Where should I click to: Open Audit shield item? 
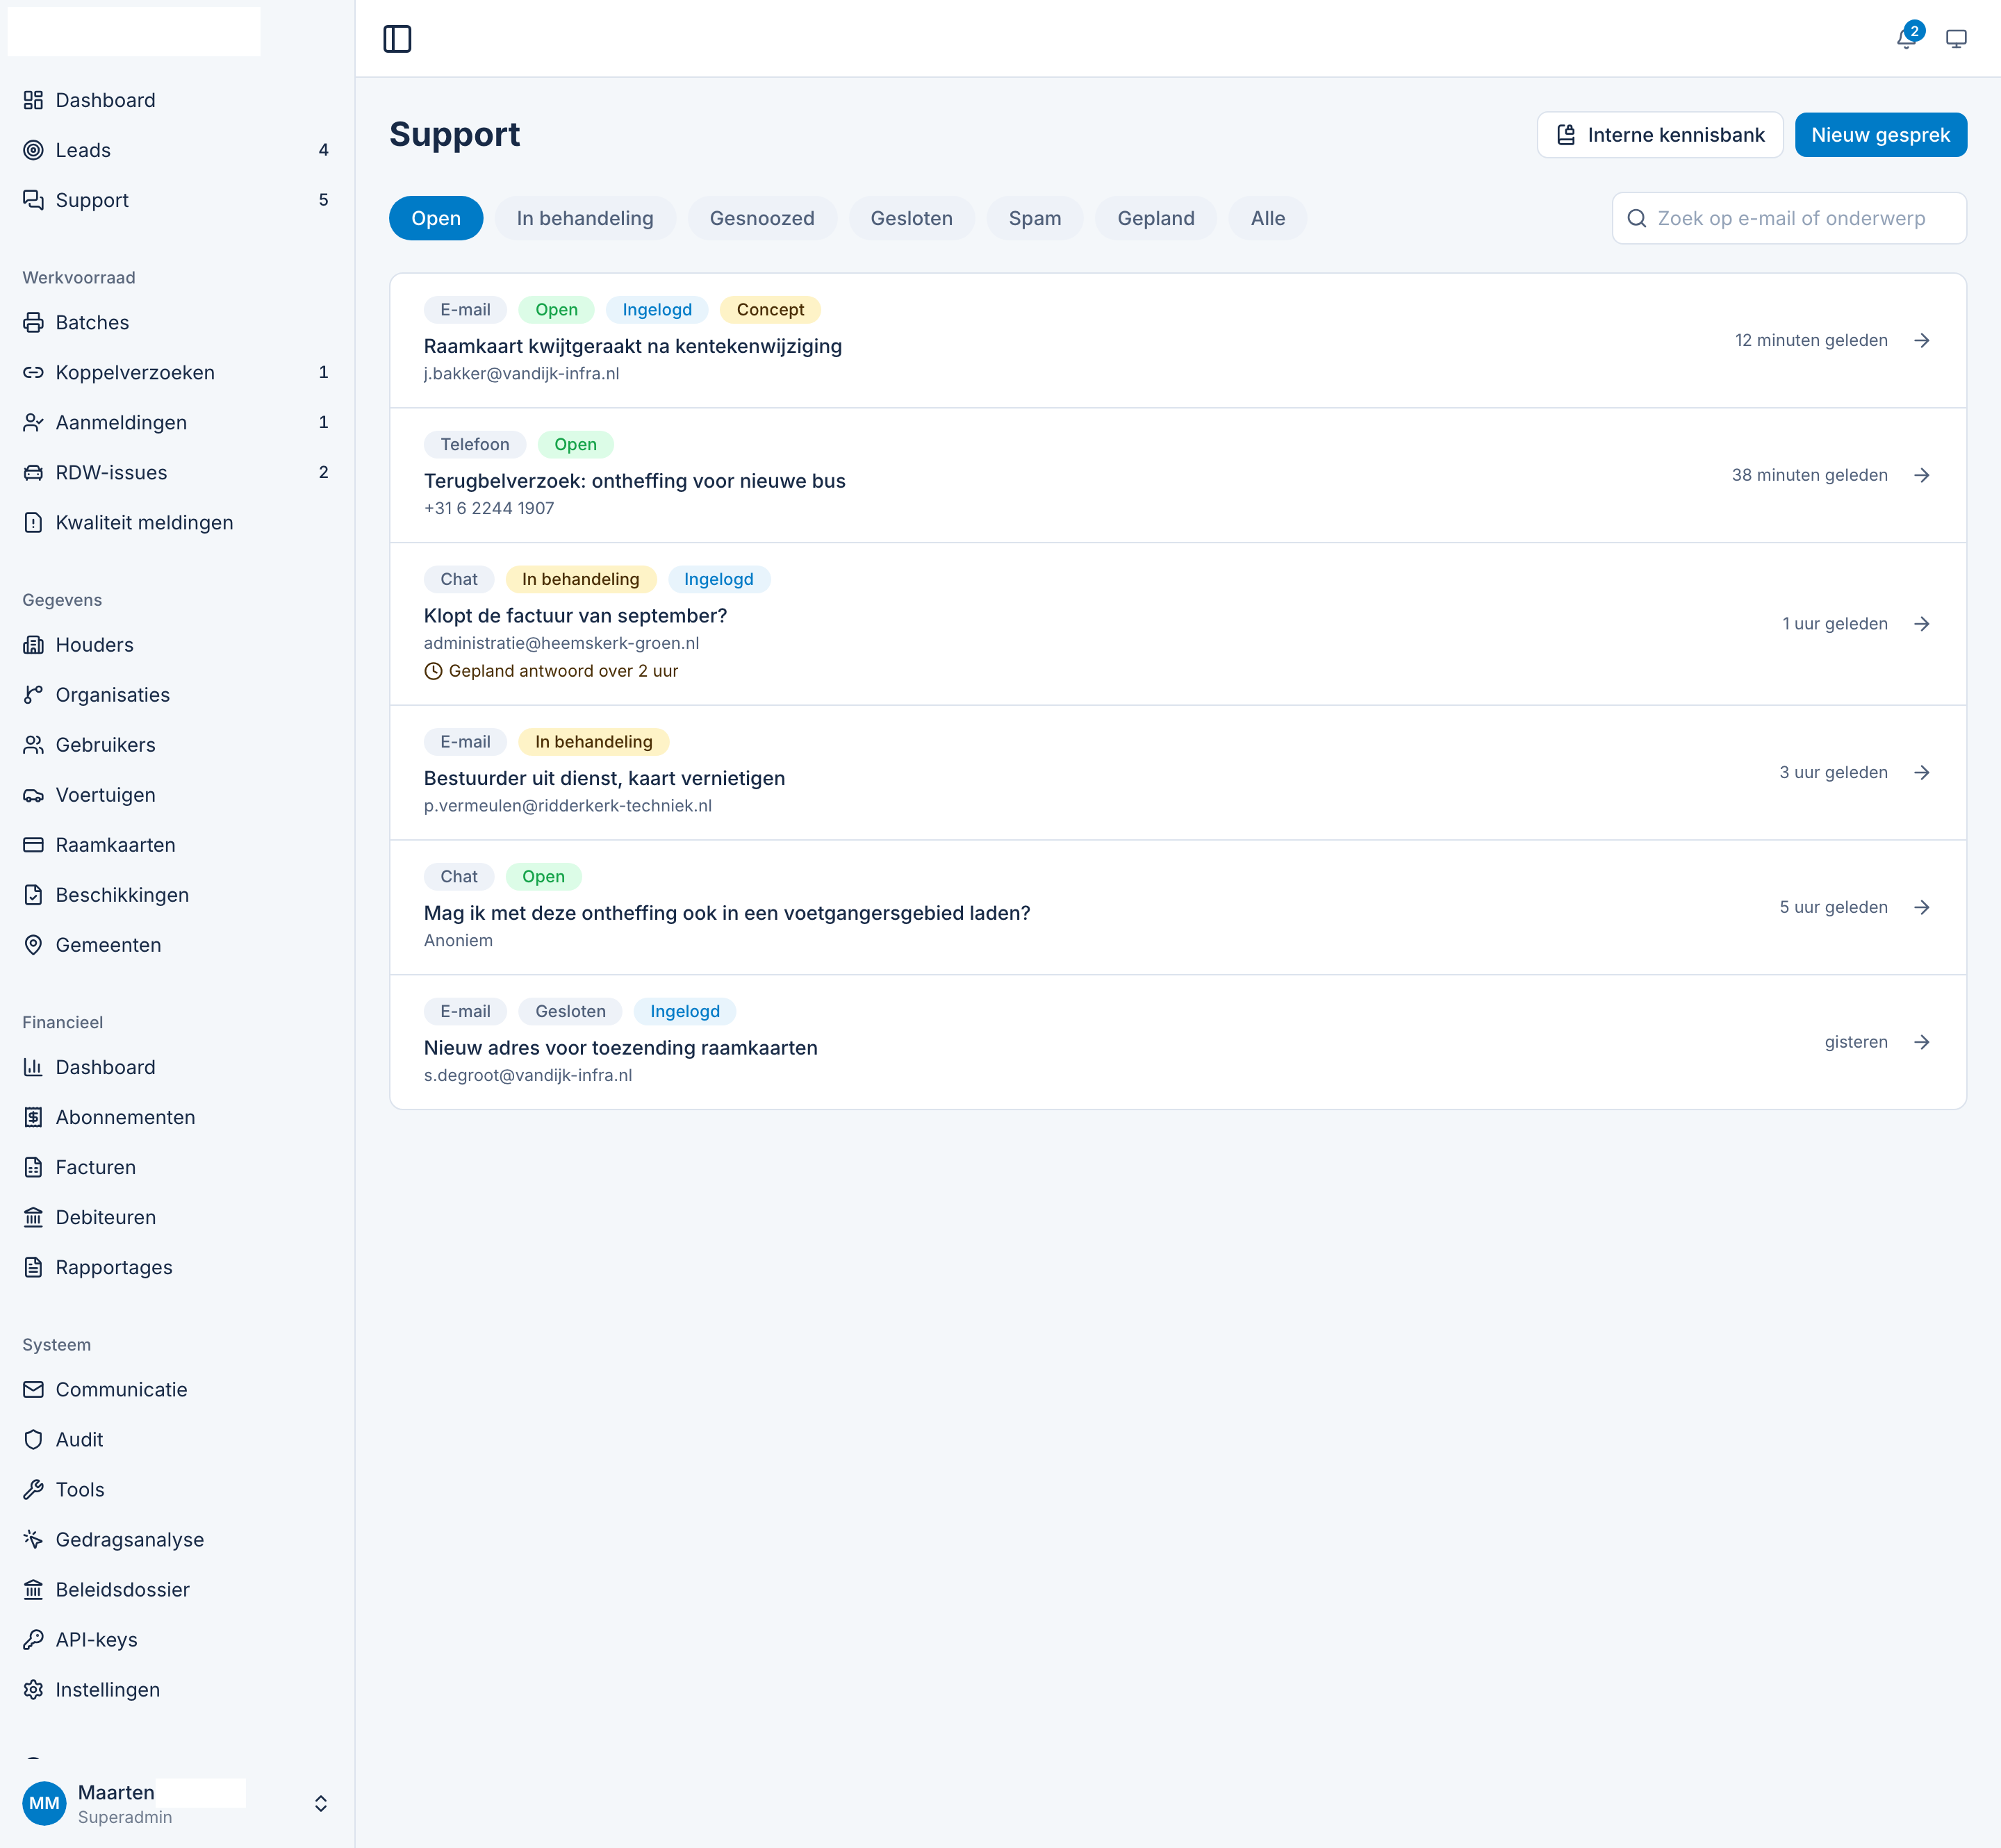pos(177,1439)
